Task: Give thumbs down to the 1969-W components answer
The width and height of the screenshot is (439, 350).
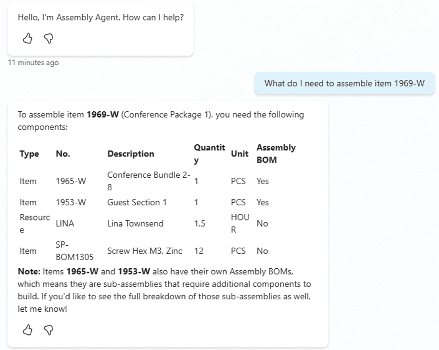Action: click(48, 330)
